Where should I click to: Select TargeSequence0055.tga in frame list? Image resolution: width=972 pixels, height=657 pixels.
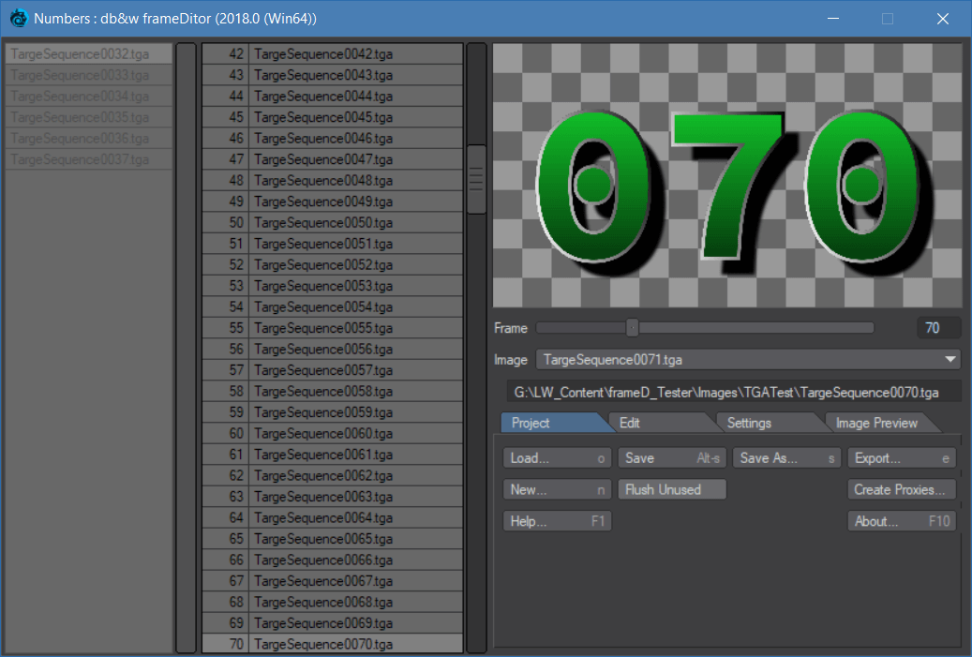pyautogui.click(x=356, y=328)
